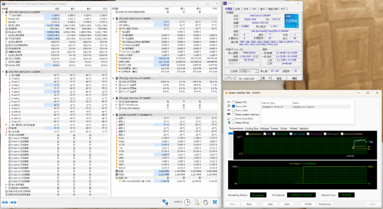This screenshot has width=383, height=209.
Task: Enable Stress system memory checkbox
Action: coord(233,115)
